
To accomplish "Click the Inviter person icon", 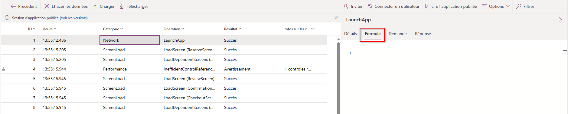I will tap(346, 6).
